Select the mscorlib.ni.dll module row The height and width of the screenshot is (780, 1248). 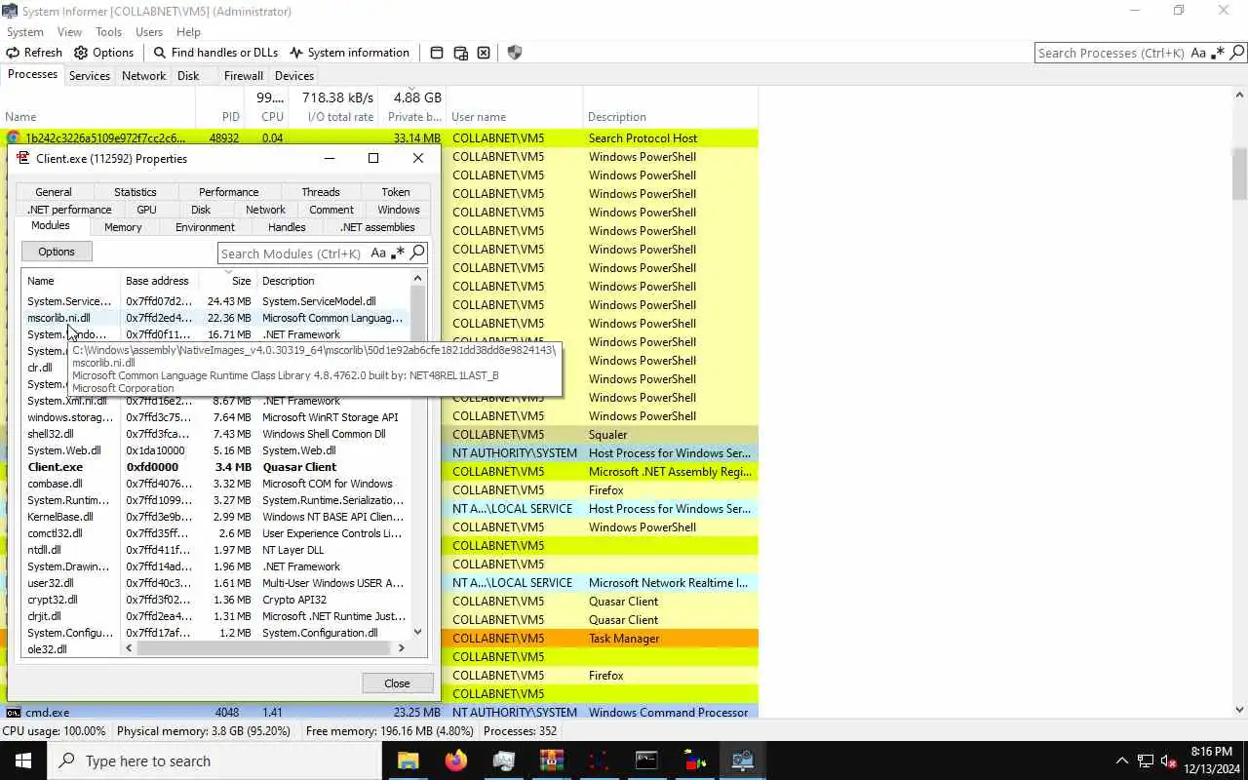215,318
